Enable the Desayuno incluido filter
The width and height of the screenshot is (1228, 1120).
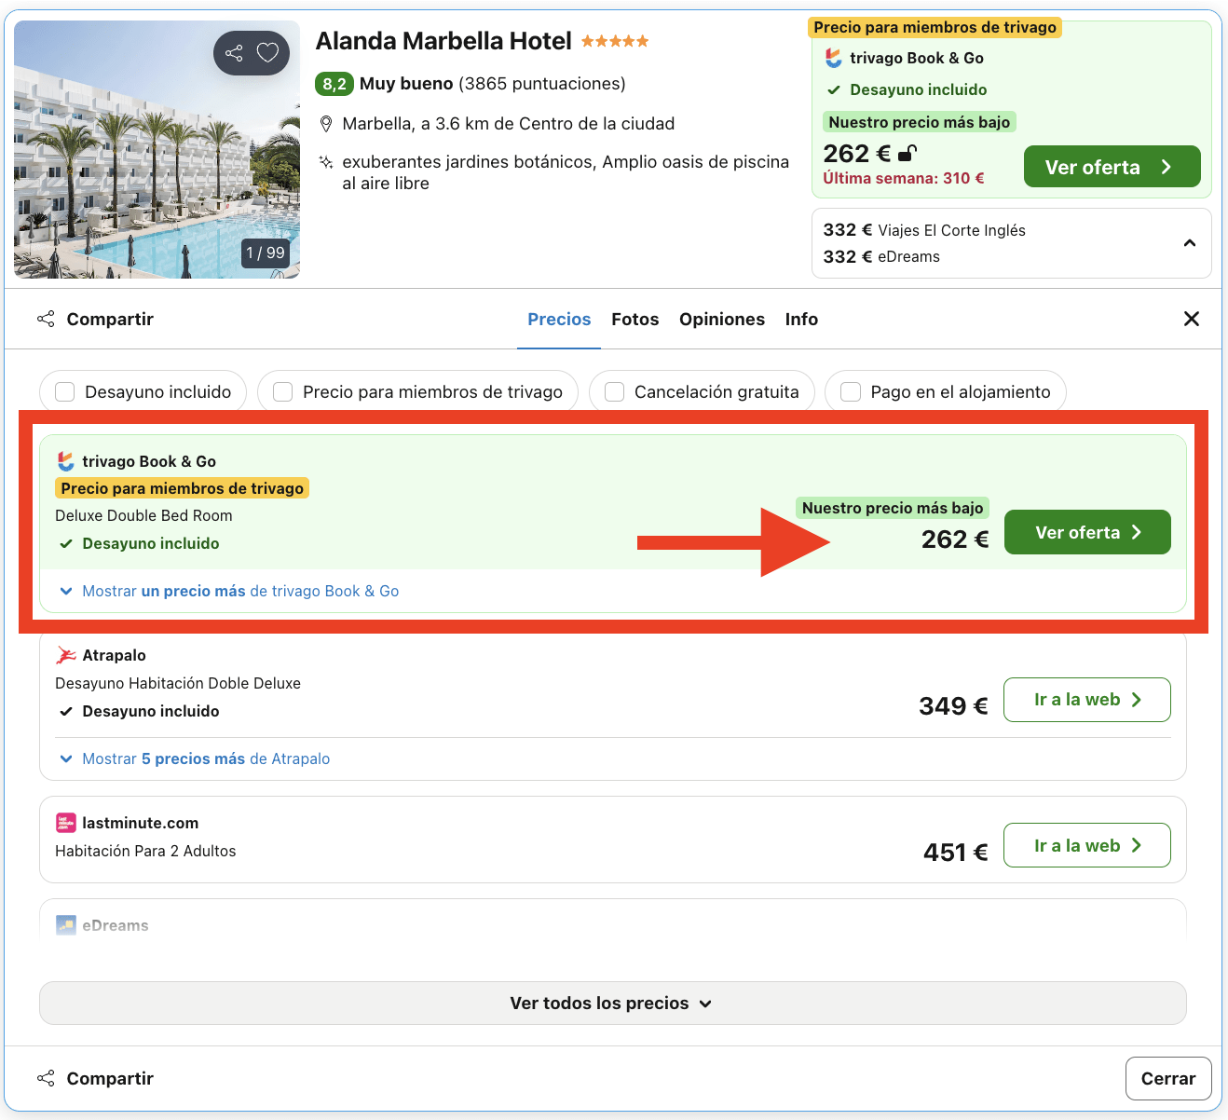[64, 391]
